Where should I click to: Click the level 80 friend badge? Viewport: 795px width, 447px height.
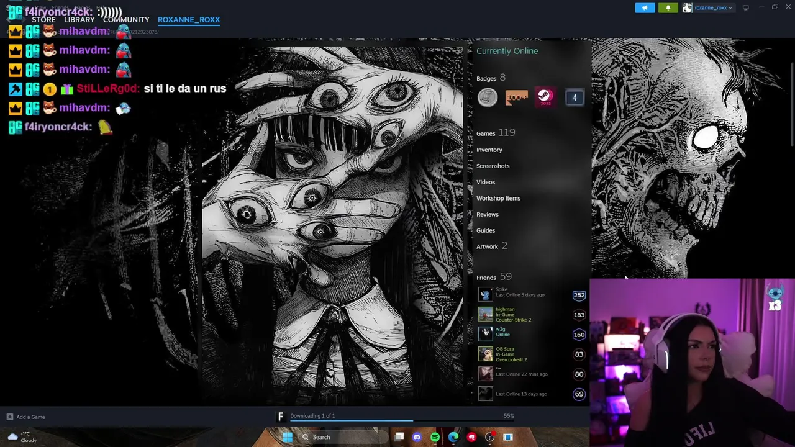pos(579,374)
